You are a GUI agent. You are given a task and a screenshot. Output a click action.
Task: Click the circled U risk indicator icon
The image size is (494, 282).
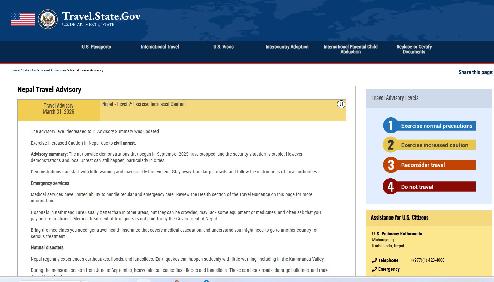(341, 104)
